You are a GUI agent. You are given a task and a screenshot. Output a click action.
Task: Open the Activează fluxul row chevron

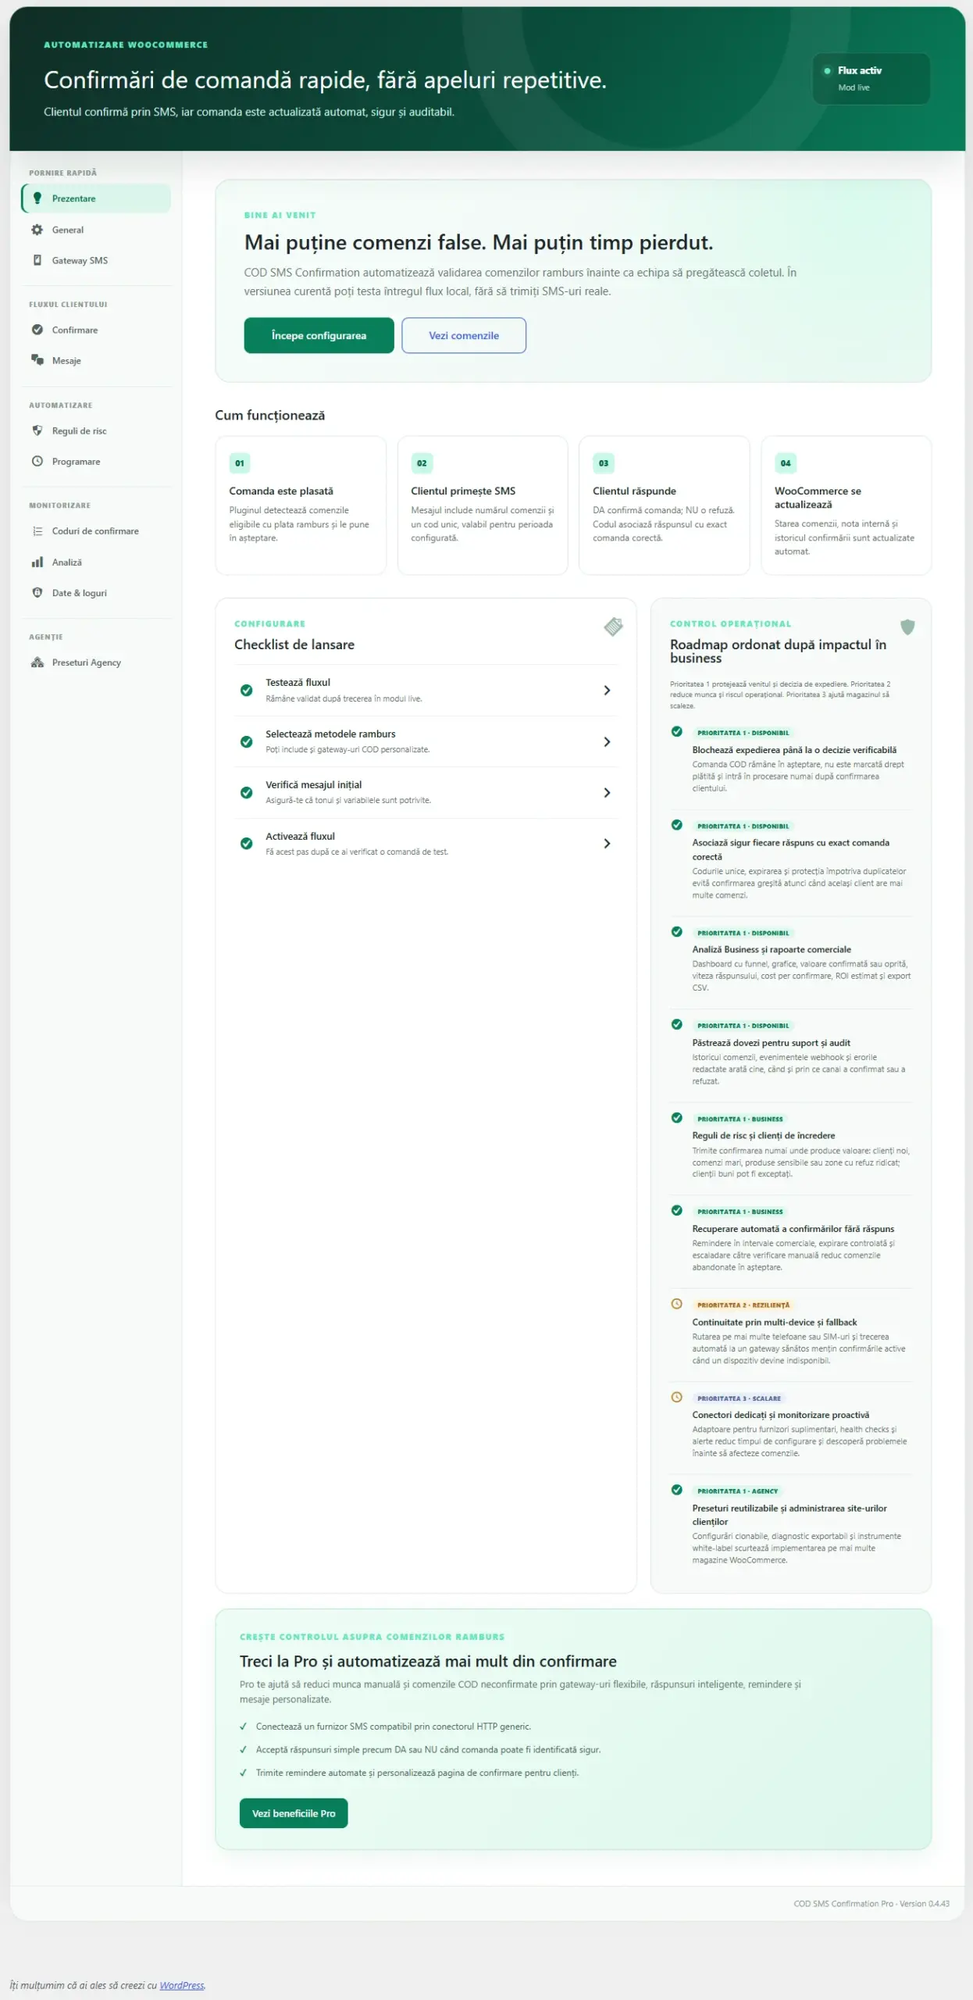tap(607, 843)
